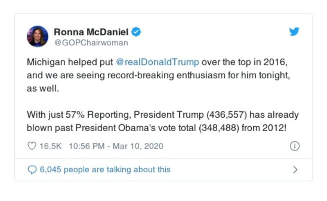327x201 pixels.
Task: Click the Twitter bird logo
Action: (x=294, y=32)
